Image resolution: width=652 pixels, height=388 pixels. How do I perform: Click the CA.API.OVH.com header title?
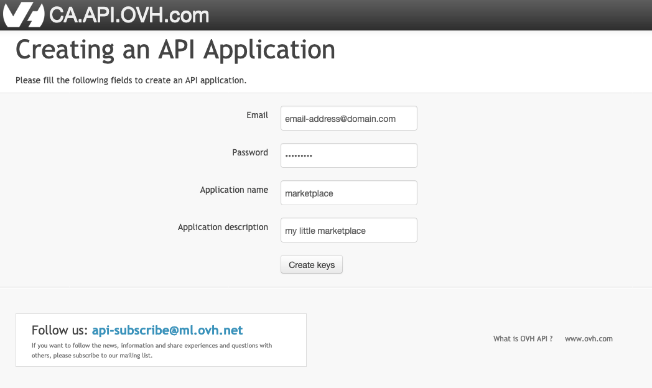pos(129,15)
